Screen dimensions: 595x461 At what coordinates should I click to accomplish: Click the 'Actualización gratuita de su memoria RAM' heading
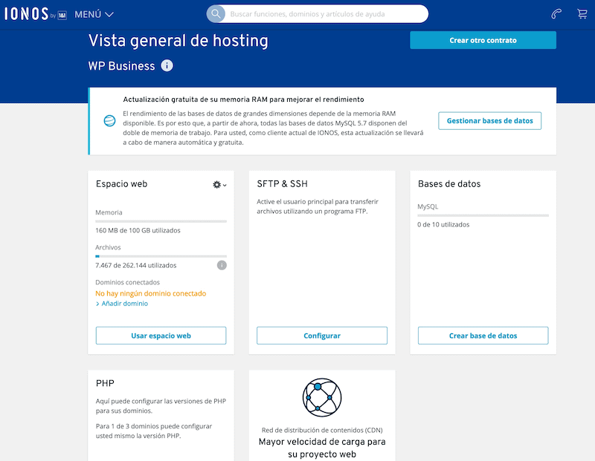tap(243, 99)
